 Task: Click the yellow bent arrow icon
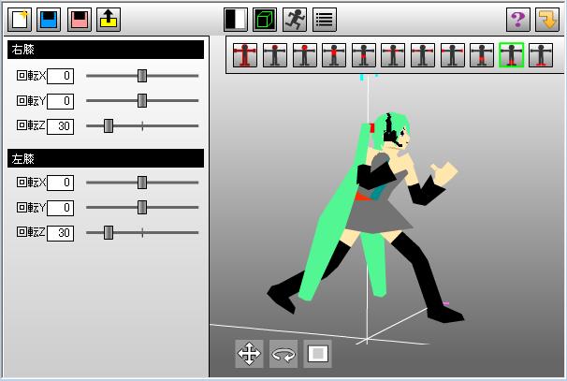(x=547, y=20)
